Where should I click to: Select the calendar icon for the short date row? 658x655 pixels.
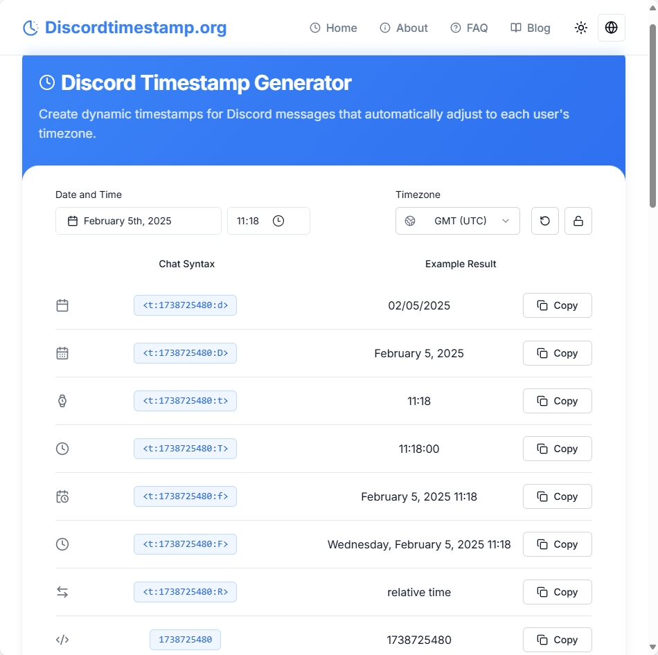[x=62, y=305]
